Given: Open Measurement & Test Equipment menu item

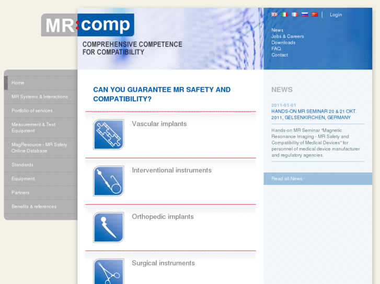Looking at the screenshot, I should (41, 128).
